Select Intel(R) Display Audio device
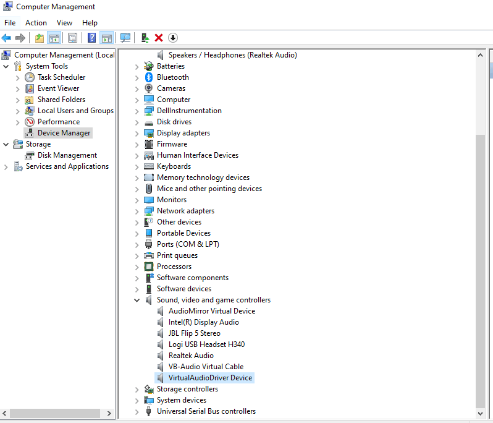This screenshot has height=423, width=493. (203, 322)
